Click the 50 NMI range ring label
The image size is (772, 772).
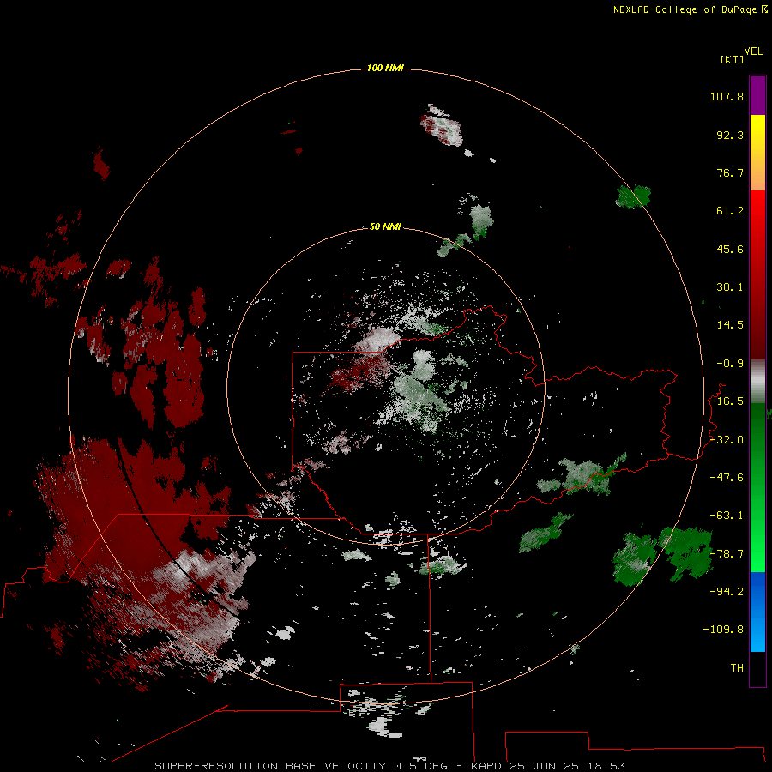[x=385, y=226]
